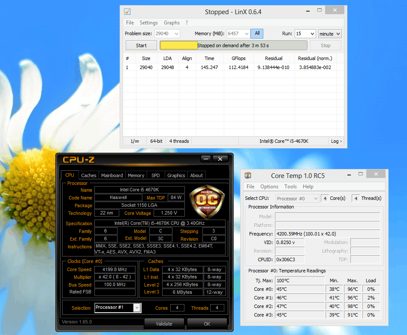Minimize the Core Temp window
The width and height of the screenshot is (407, 335).
(x=349, y=175)
